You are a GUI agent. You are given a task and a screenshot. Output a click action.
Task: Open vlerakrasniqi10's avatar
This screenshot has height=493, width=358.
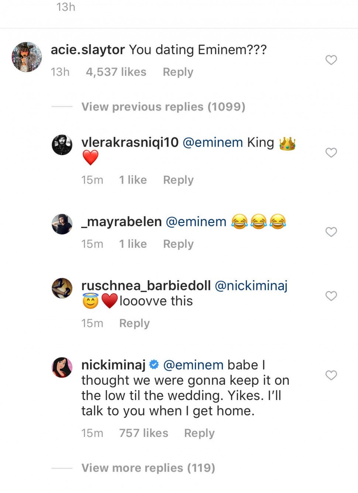coord(62,145)
